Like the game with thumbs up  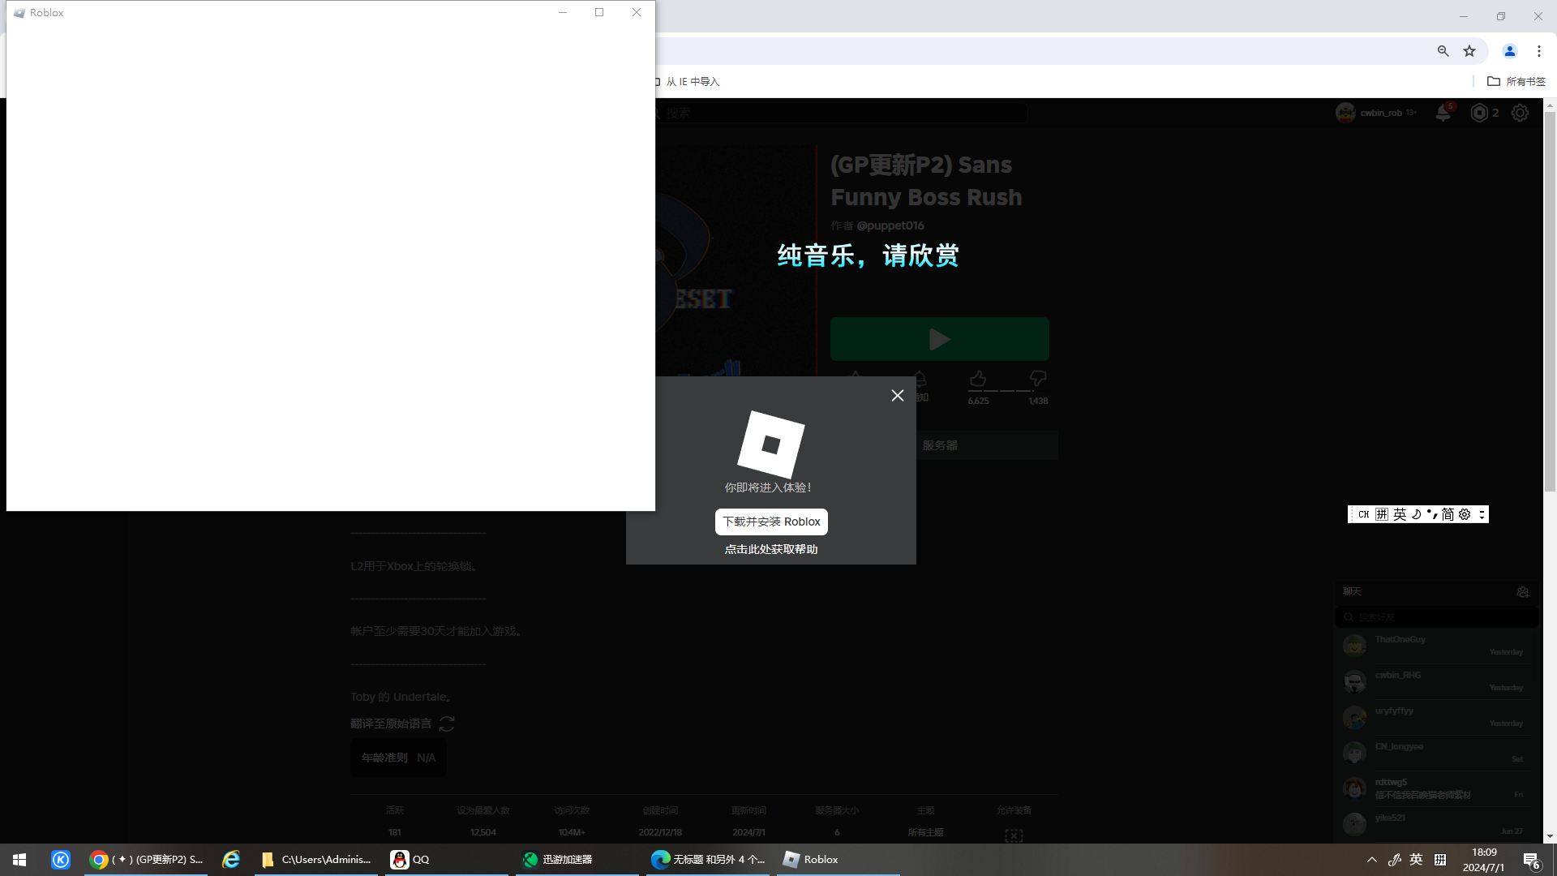click(x=978, y=379)
